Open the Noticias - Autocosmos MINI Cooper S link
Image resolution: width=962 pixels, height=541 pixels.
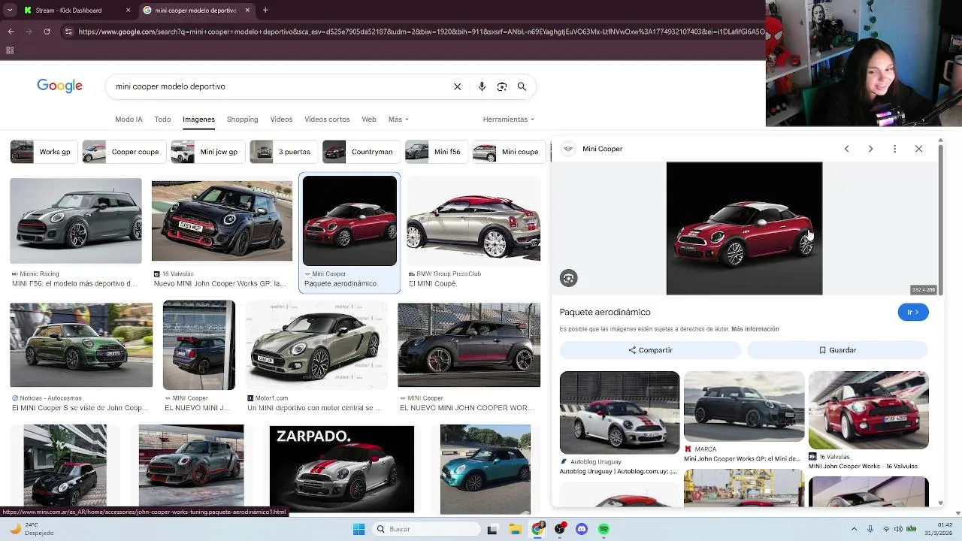81,408
